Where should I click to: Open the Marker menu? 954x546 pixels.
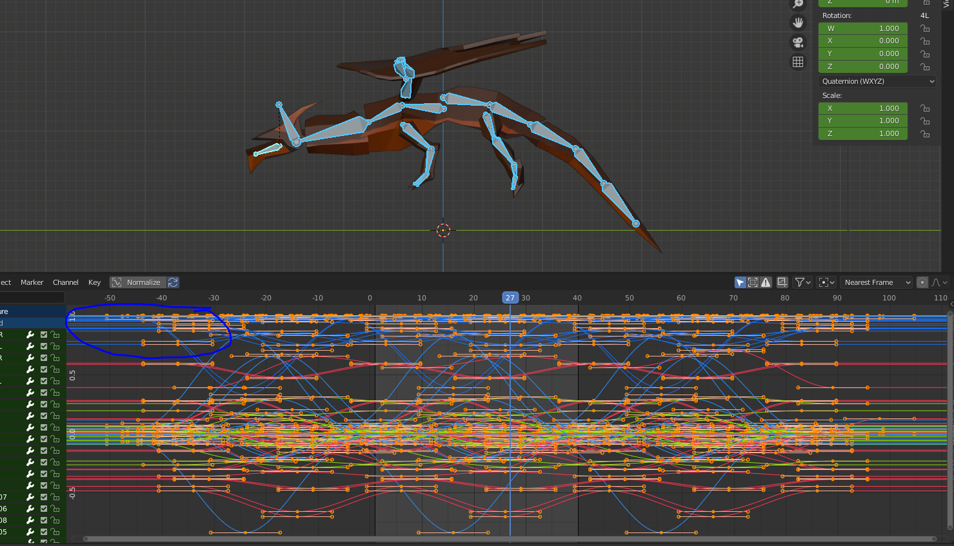(x=32, y=282)
